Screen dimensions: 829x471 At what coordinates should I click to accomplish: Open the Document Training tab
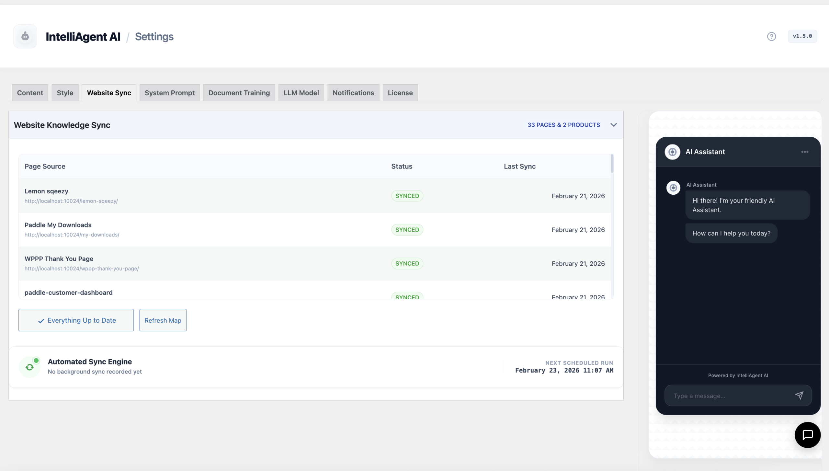pyautogui.click(x=239, y=93)
